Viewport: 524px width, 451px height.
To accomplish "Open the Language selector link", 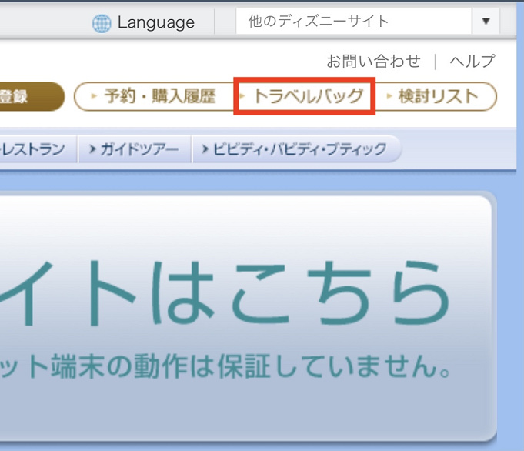I will point(155,23).
